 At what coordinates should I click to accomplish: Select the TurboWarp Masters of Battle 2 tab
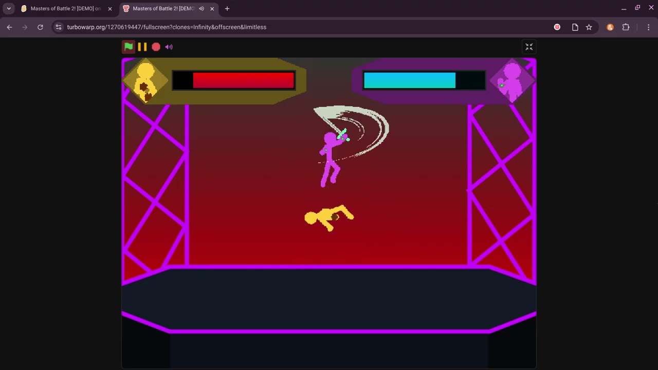click(163, 9)
